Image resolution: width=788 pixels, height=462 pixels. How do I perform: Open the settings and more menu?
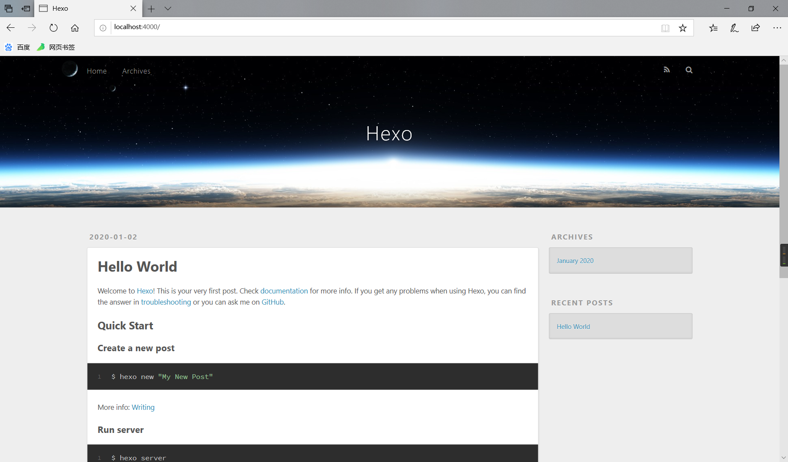coord(777,28)
